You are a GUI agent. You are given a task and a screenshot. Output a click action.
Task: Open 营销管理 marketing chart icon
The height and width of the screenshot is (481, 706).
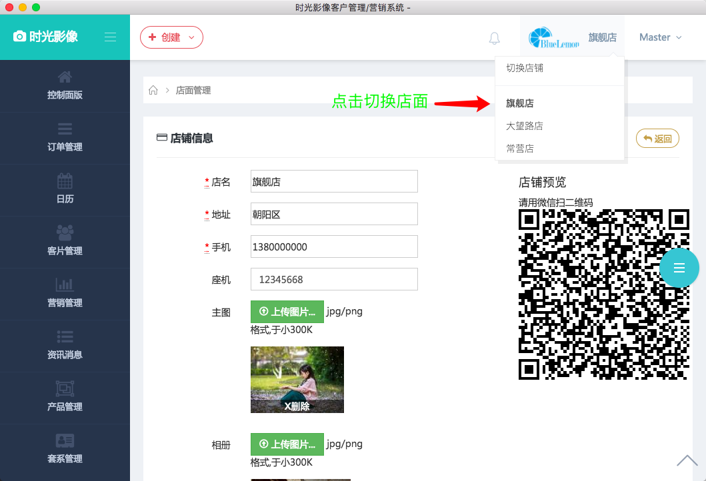[65, 284]
